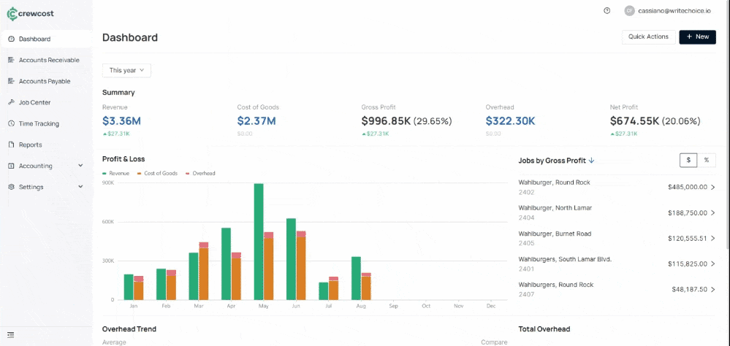Click the Accounts Payable sidebar icon

11,81
